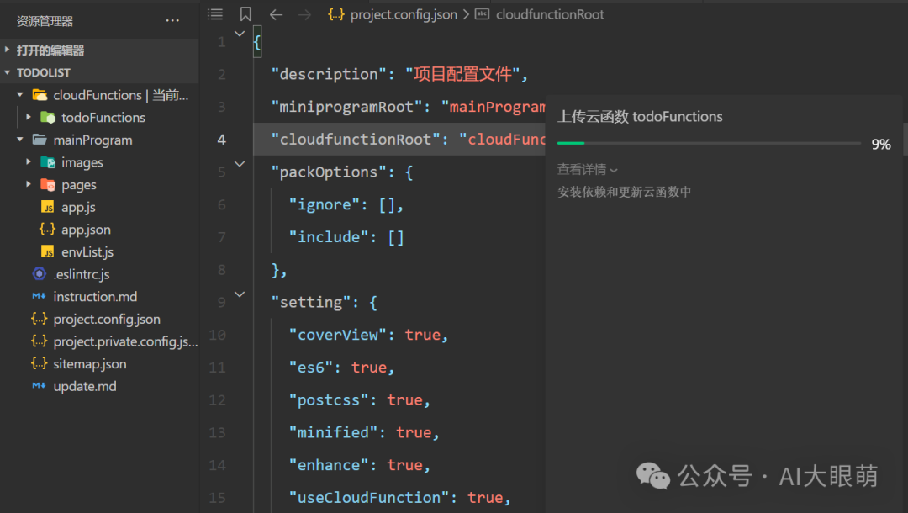Open instruction.md in the file tree
The height and width of the screenshot is (513, 908).
95,297
